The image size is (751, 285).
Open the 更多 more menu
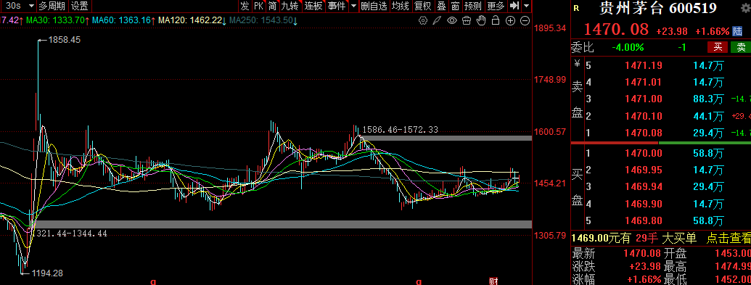click(496, 6)
